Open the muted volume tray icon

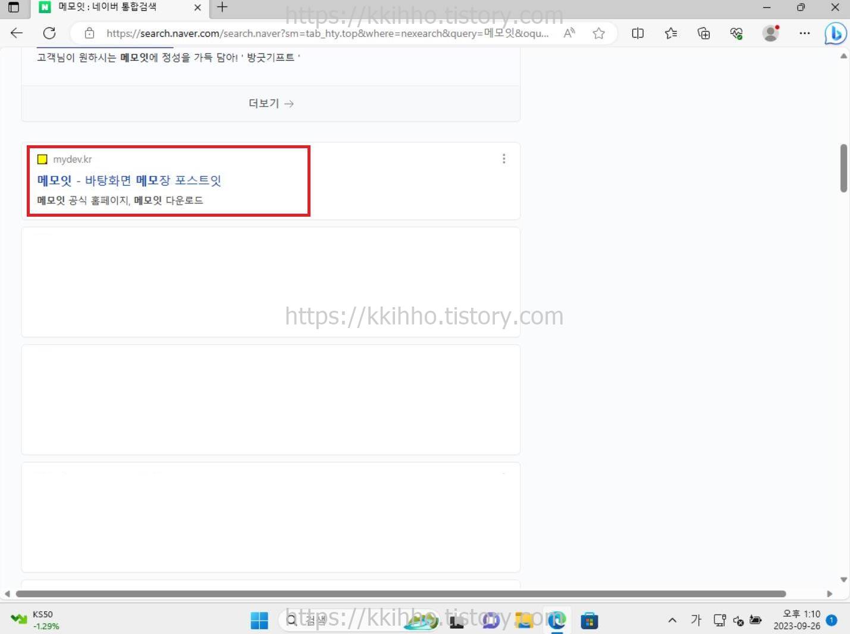(x=738, y=621)
